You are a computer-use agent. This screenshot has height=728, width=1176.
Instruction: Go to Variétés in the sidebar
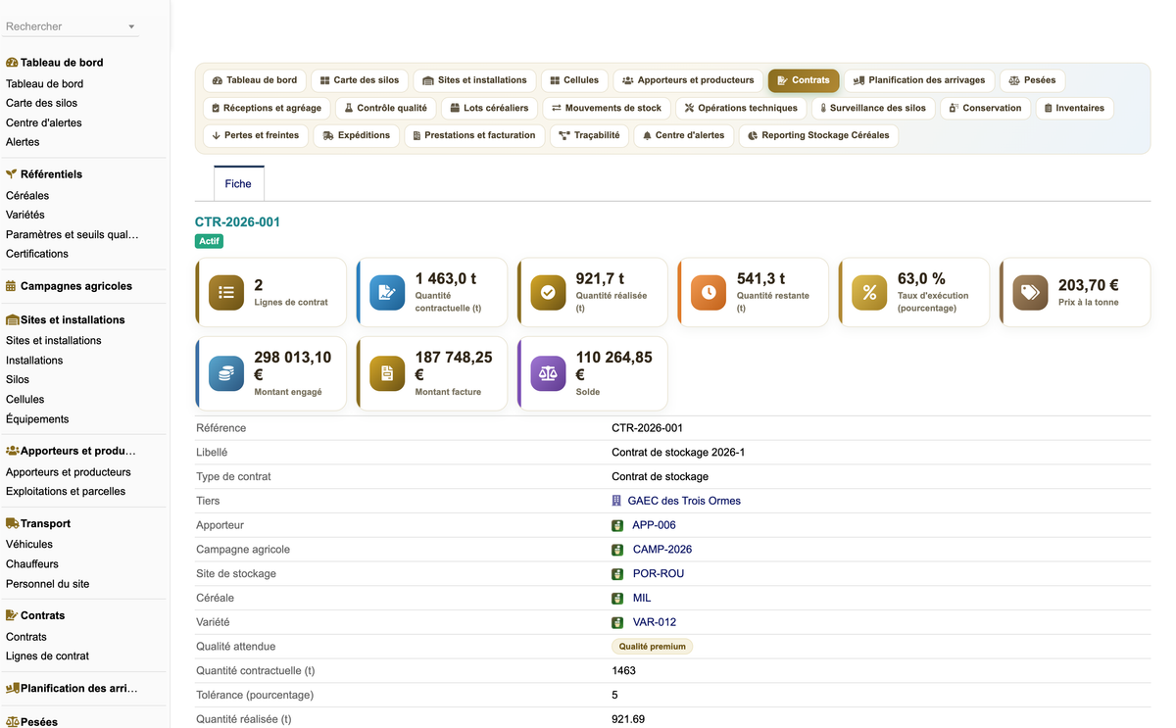[x=24, y=215]
